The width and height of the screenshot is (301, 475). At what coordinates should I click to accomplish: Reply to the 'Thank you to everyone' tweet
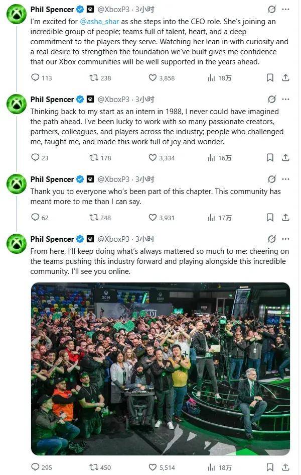pyautogui.click(x=35, y=218)
